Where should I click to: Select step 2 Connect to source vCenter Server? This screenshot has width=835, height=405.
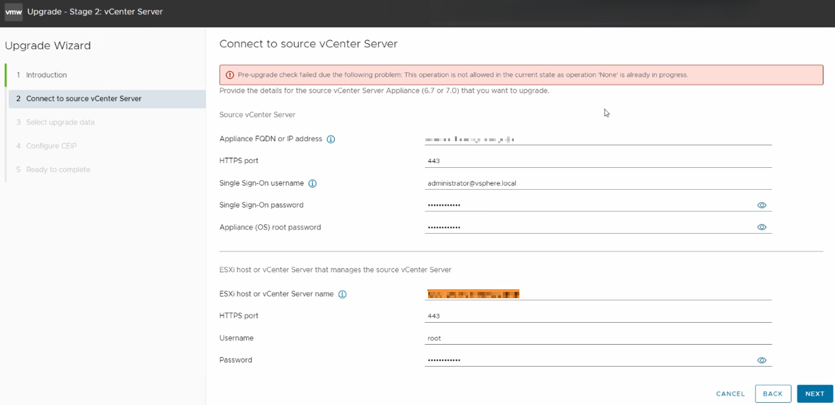pyautogui.click(x=107, y=99)
